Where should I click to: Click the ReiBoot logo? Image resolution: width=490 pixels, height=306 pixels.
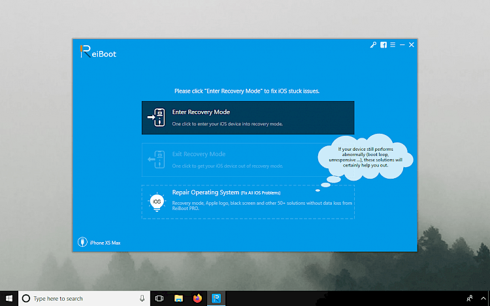[x=98, y=52]
